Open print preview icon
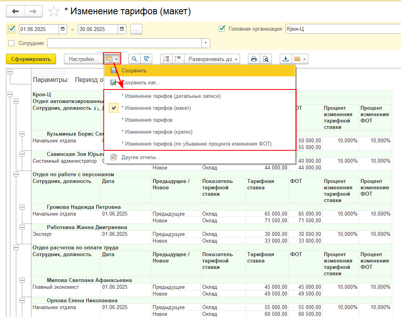 pos(266,59)
